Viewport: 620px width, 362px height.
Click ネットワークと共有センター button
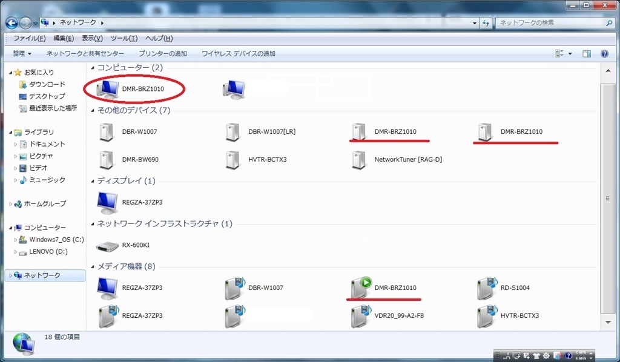pyautogui.click(x=85, y=53)
